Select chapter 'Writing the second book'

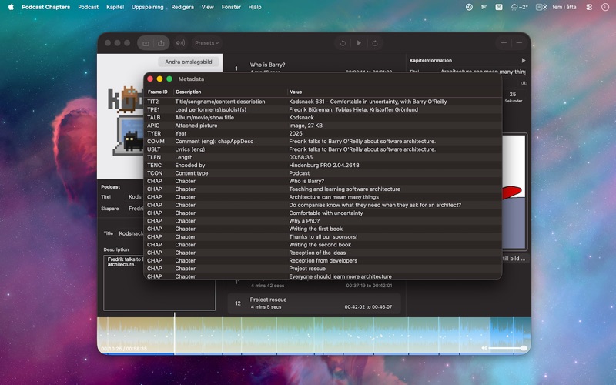[x=320, y=245]
